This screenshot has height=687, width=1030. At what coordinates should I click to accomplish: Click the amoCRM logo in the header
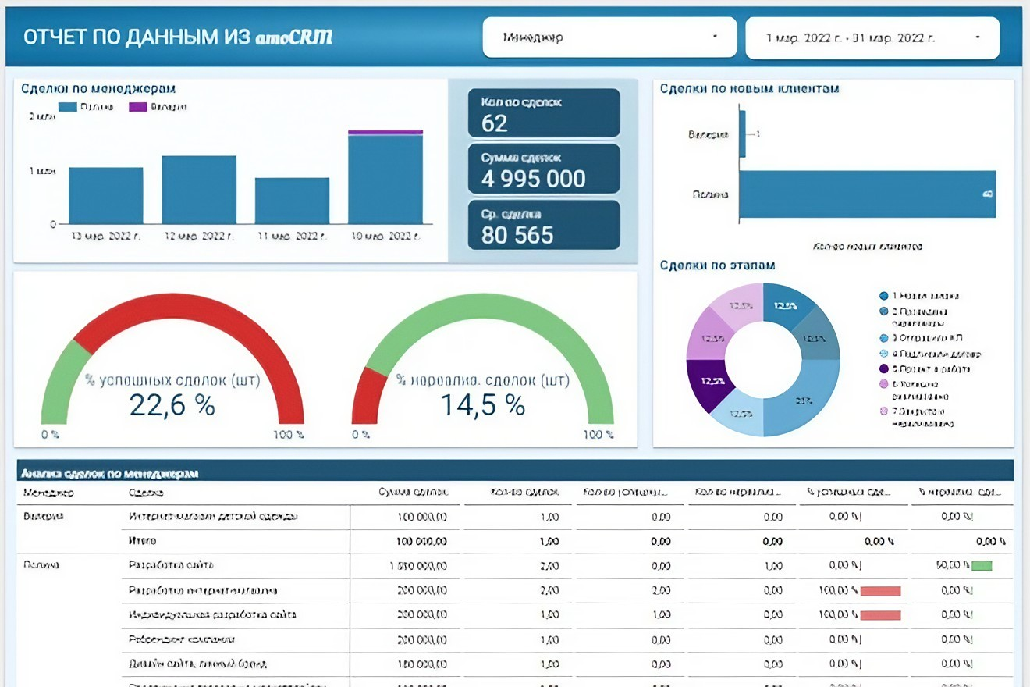point(293,37)
